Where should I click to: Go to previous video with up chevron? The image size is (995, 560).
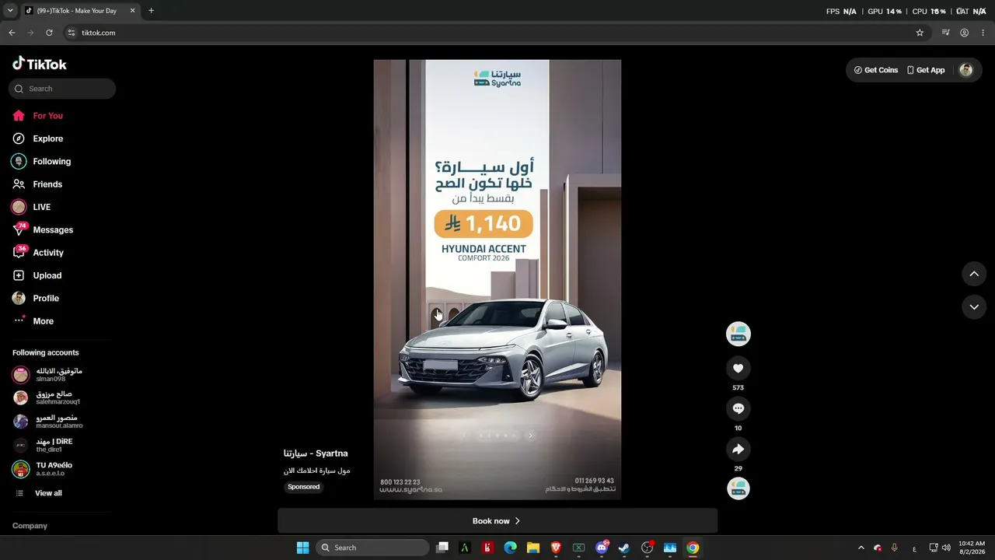tap(974, 274)
